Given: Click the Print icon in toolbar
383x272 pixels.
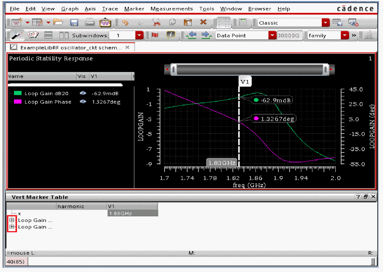Looking at the screenshot, I should tap(90, 23).
